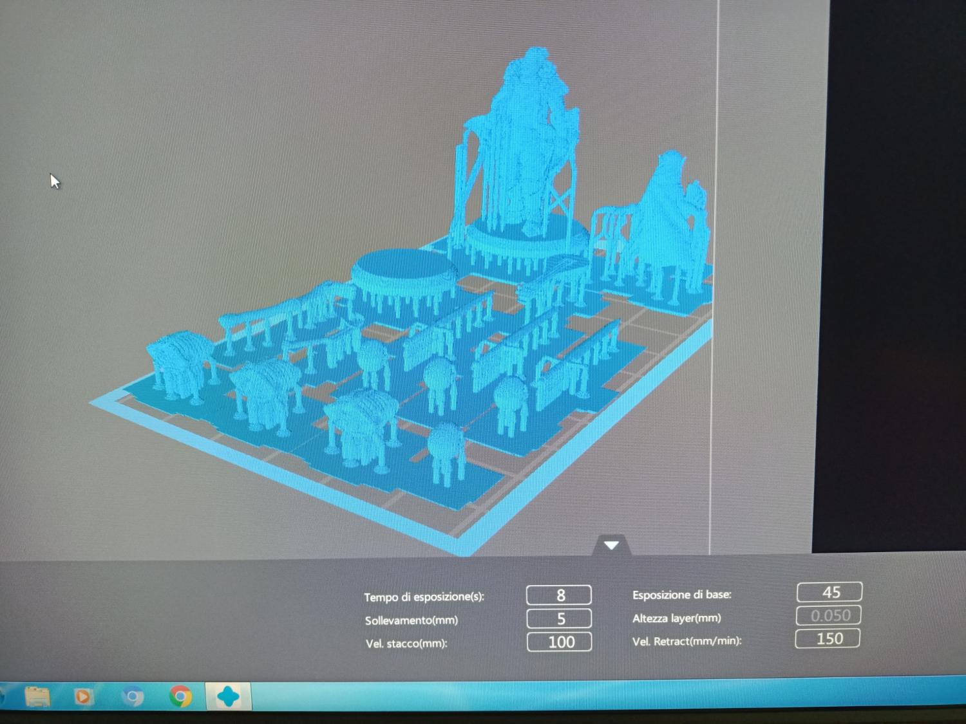Edit the Sollevamento(mm) value field

coord(559,618)
